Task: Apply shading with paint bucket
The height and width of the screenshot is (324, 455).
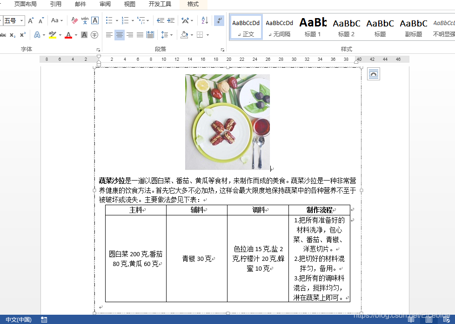Action: tap(185, 35)
